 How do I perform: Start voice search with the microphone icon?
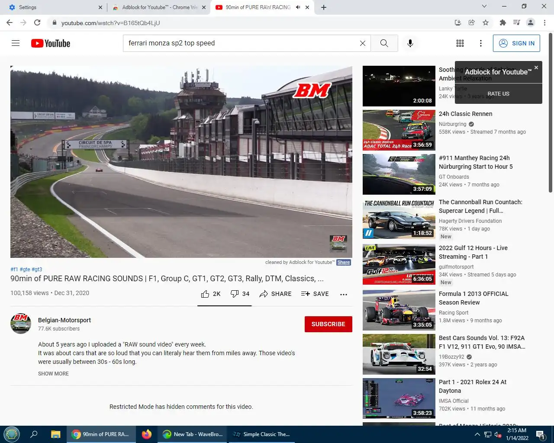(x=410, y=43)
